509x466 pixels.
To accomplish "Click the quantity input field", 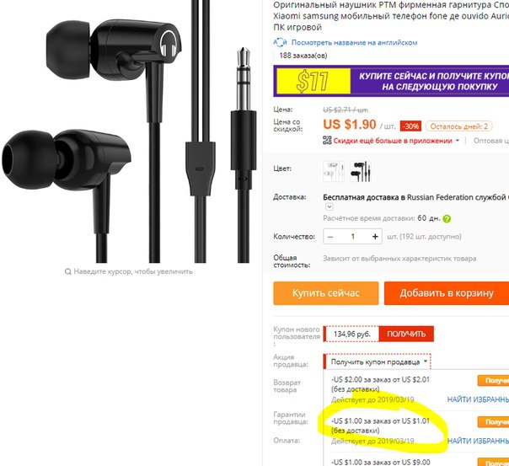I will tap(353, 237).
